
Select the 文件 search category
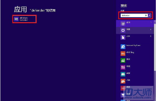[135, 37]
